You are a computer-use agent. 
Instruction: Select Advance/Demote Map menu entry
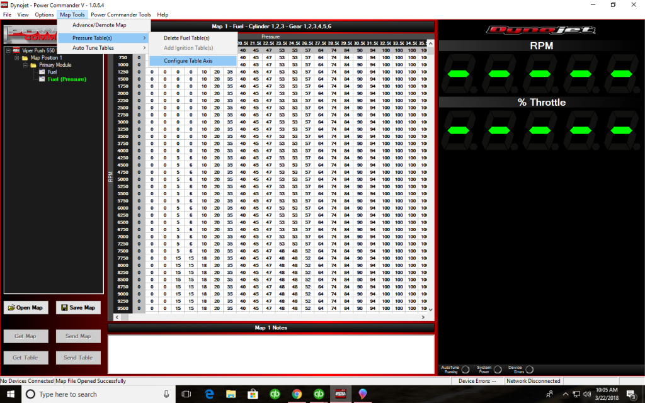99,25
